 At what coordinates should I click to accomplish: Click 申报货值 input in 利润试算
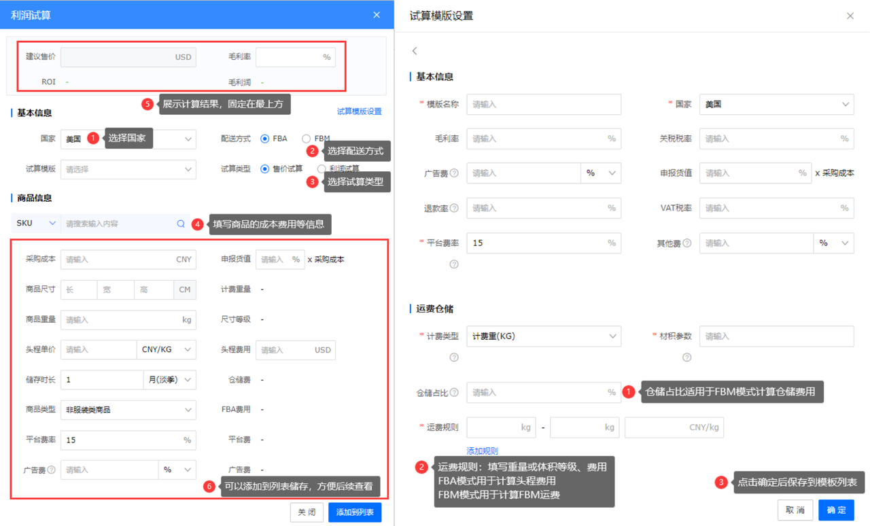[x=279, y=259]
